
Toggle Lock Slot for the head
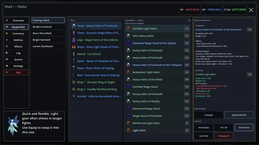click(x=204, y=136)
